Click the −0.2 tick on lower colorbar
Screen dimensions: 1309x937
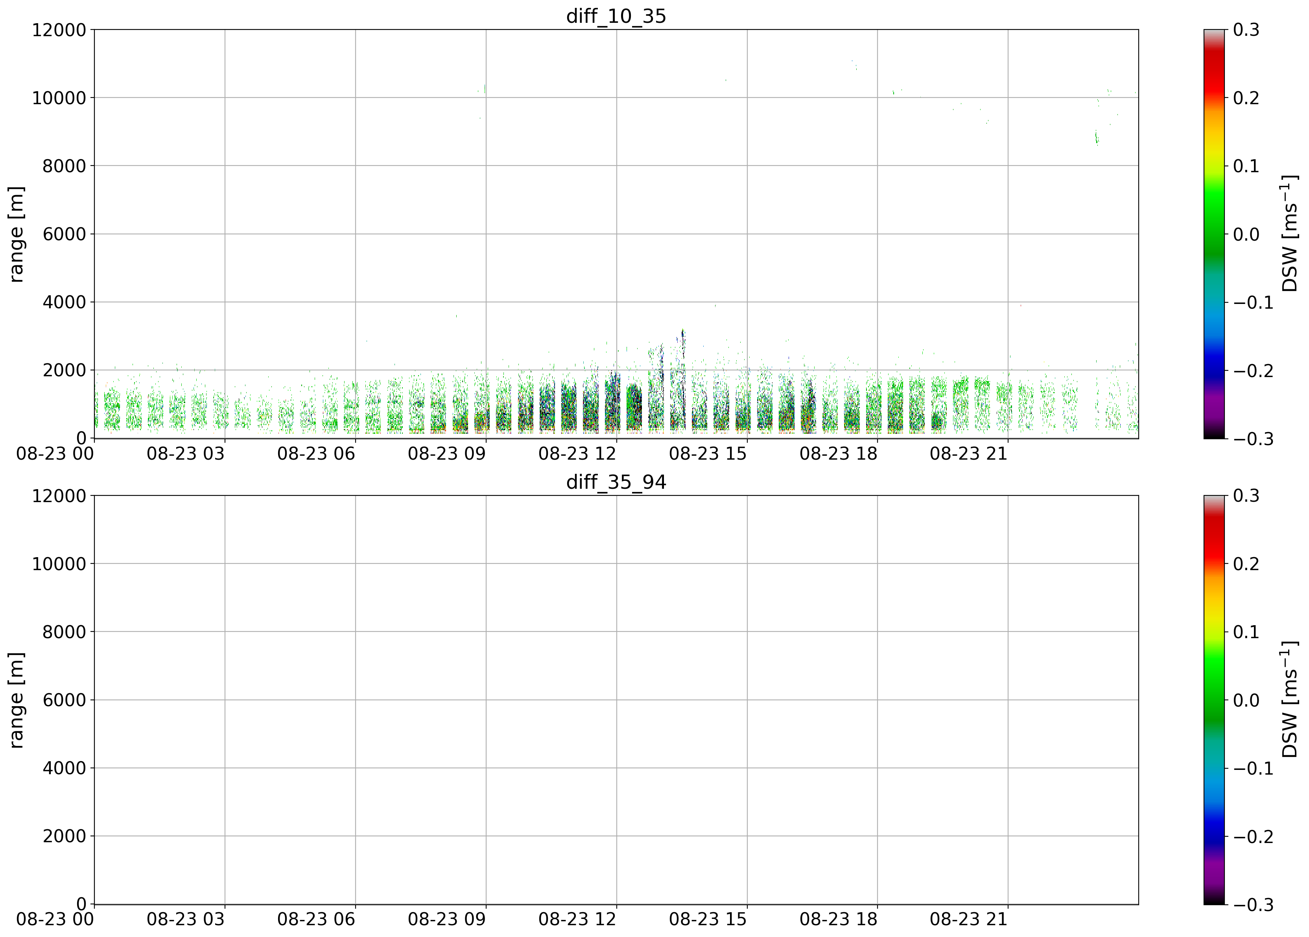point(1253,836)
